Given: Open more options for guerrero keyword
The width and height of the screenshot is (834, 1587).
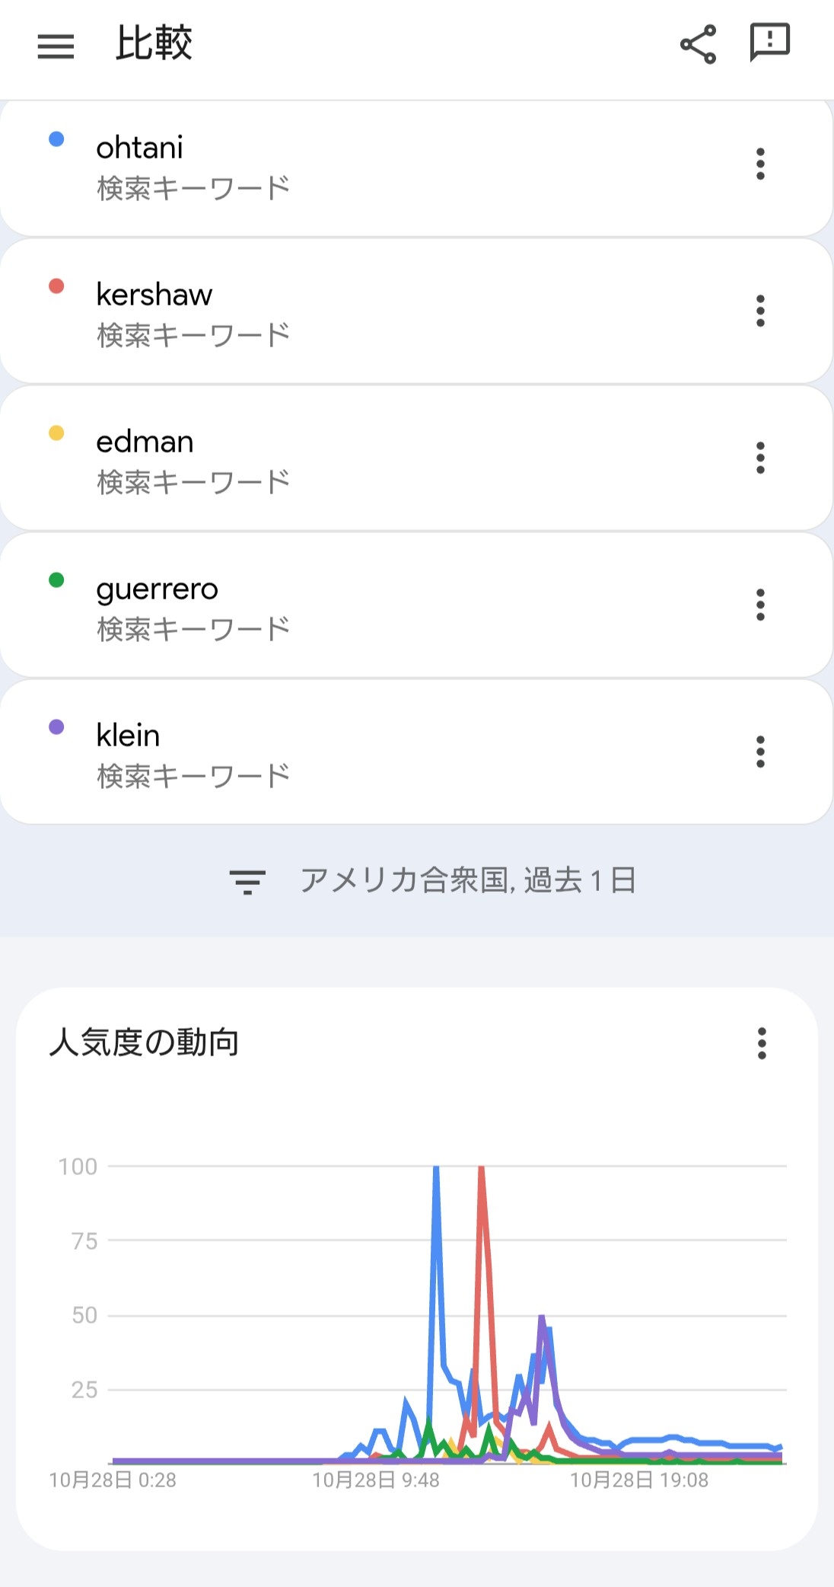Looking at the screenshot, I should (x=759, y=605).
